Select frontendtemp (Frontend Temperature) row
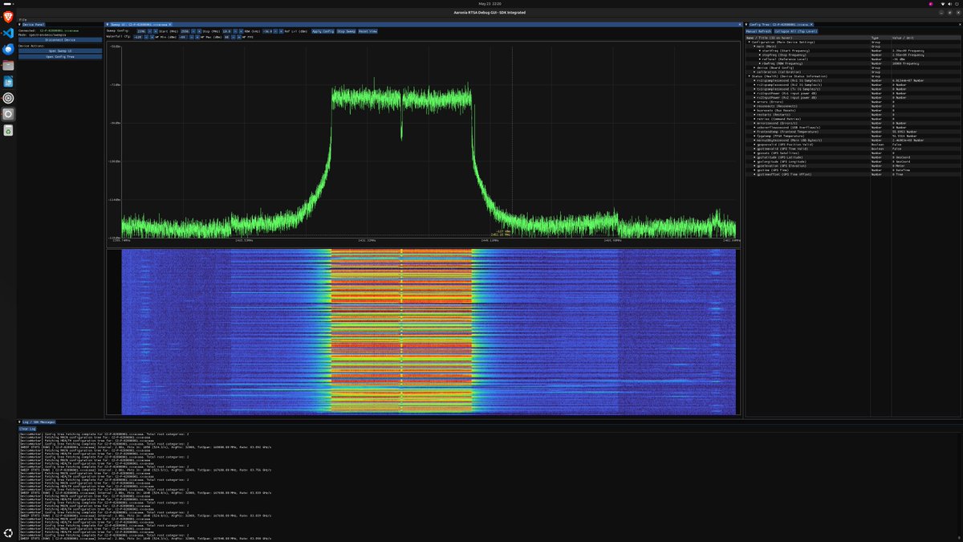The height and width of the screenshot is (542, 963). coord(852,132)
